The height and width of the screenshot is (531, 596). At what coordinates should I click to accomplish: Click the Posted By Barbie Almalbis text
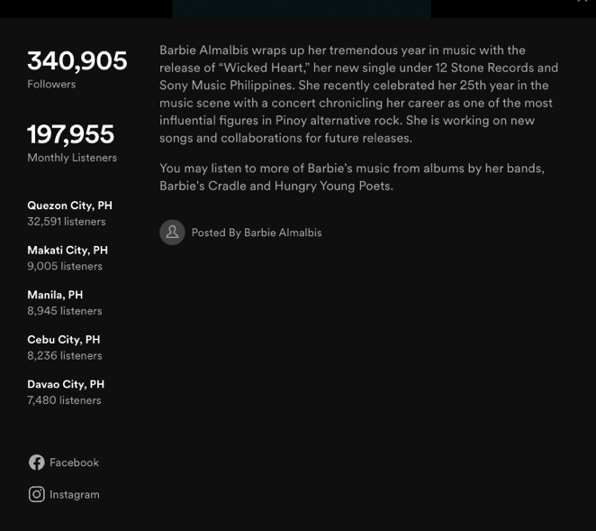257,233
